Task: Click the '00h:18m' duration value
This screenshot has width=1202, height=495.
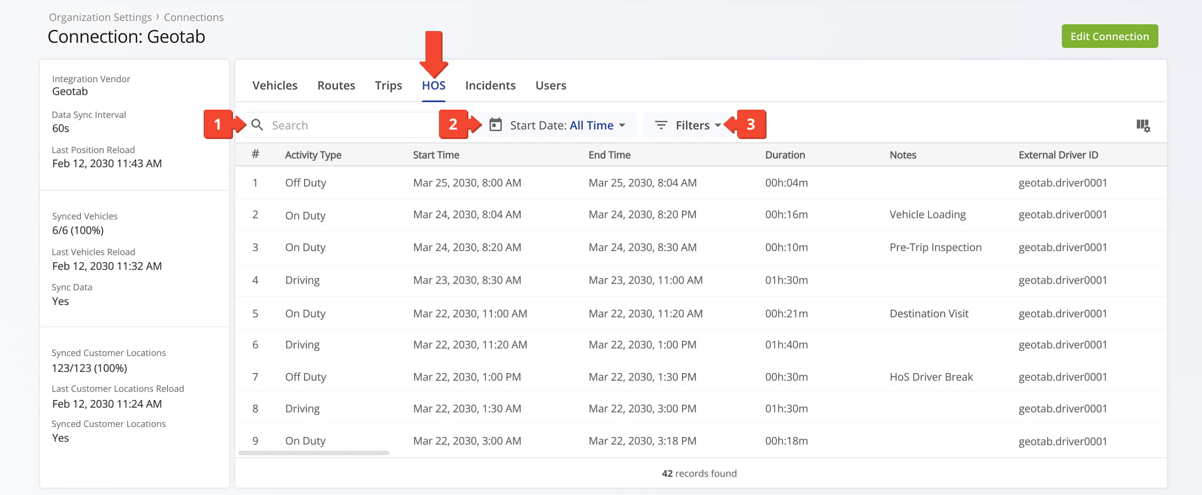Action: [786, 441]
